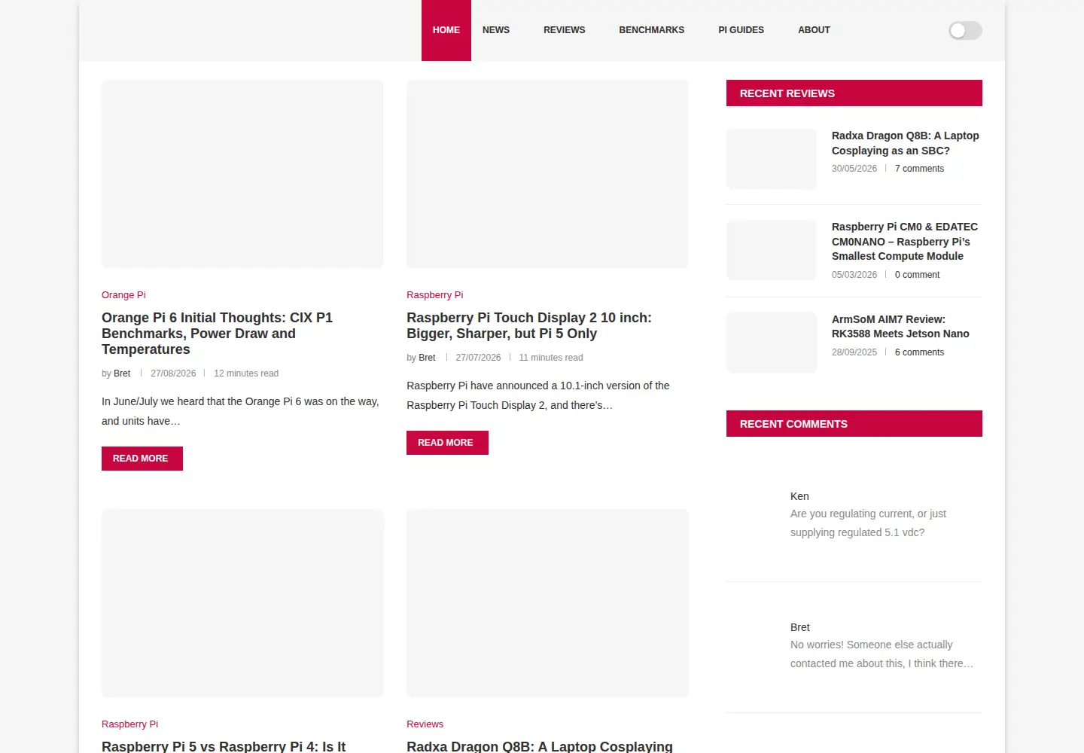This screenshot has width=1084, height=753.
Task: Open Orange Pi 6 Initial Thoughts article title
Action: coord(217,334)
